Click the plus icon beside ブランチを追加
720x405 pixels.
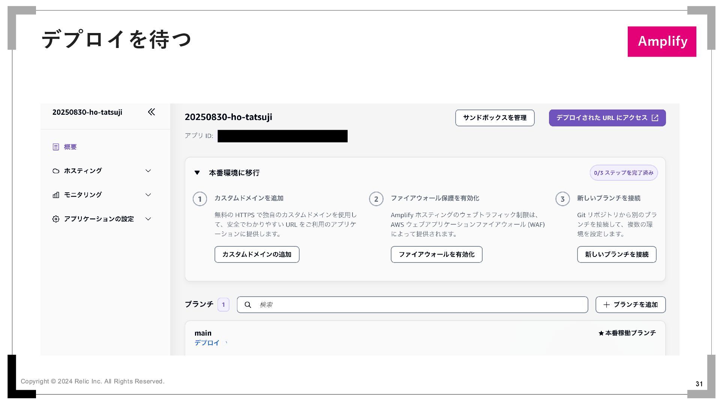(x=606, y=305)
